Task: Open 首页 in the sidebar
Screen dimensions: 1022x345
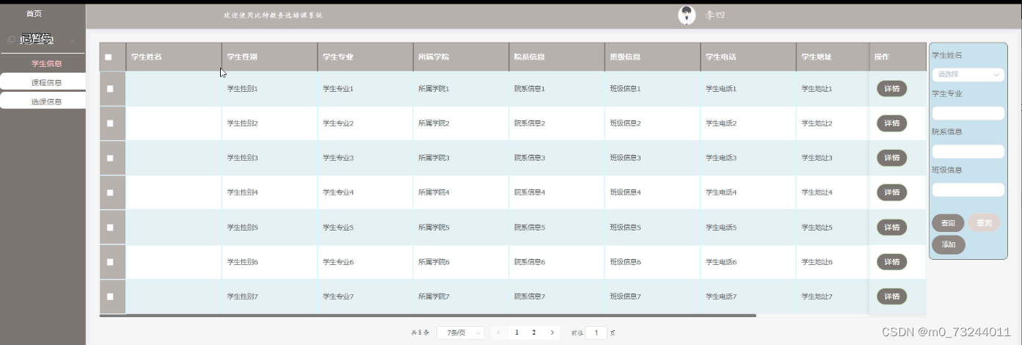Action: coord(34,14)
